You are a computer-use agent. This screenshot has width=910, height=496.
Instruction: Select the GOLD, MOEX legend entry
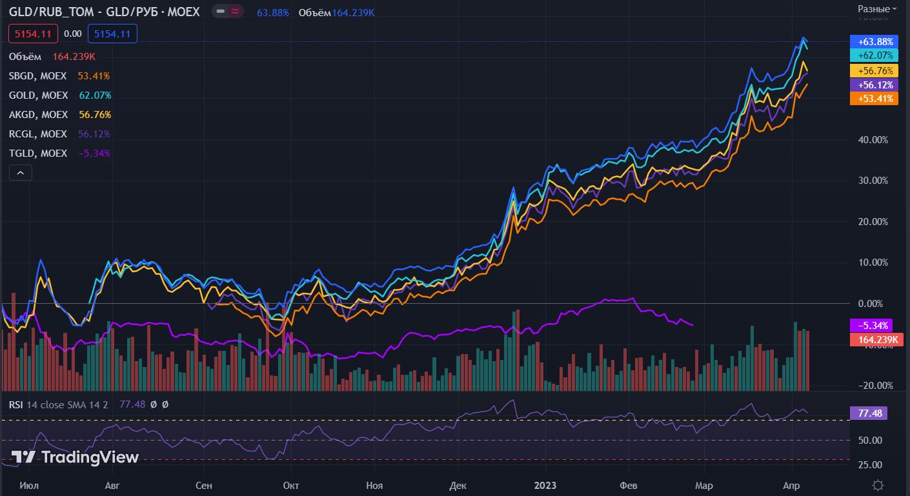tap(38, 95)
